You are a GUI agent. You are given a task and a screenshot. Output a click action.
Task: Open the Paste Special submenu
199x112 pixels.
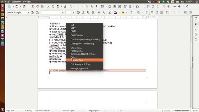[x=85, y=35]
